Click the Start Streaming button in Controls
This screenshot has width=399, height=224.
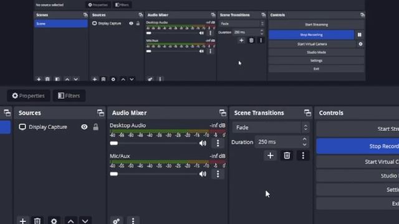coord(357,129)
